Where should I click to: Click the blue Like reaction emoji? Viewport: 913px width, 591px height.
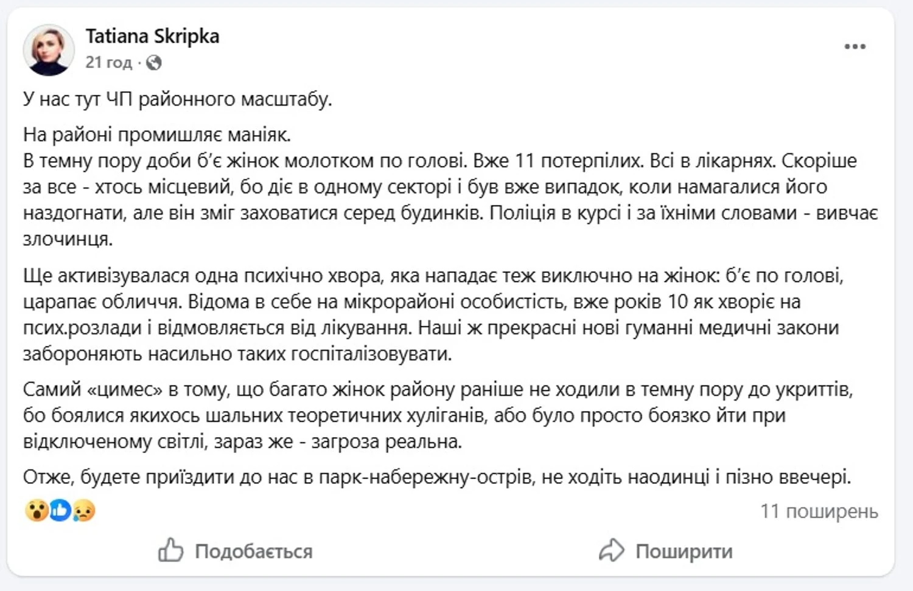(60, 511)
